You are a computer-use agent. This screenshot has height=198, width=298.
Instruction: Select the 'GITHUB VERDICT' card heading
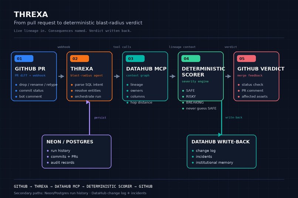coord(261,69)
